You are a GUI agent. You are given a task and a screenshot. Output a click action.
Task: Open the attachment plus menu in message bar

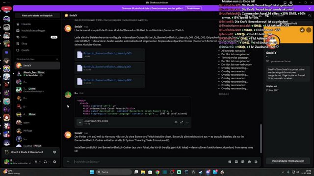(68, 162)
